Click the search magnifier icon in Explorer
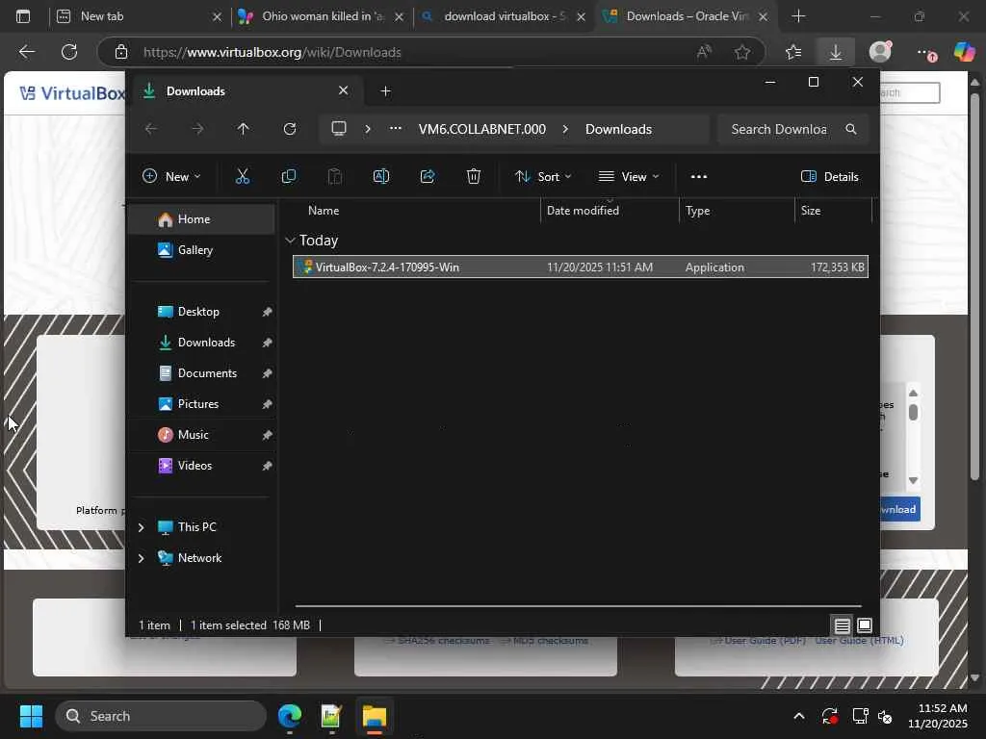 [x=851, y=129]
